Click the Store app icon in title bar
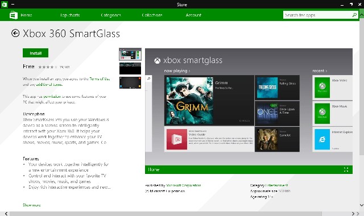This screenshot has height=216, width=364. (5, 4)
